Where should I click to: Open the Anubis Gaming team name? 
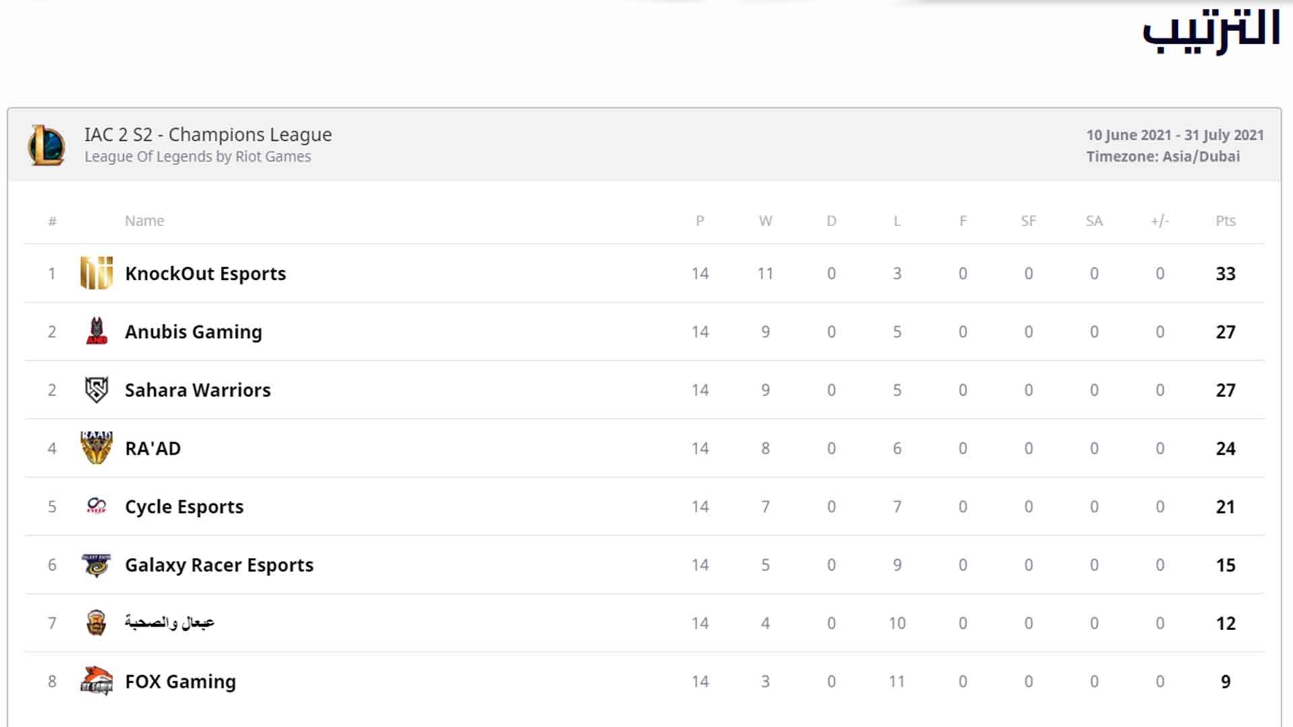(193, 332)
